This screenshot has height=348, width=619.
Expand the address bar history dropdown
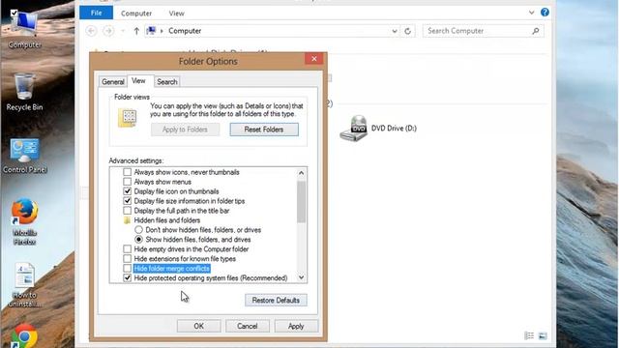(395, 31)
